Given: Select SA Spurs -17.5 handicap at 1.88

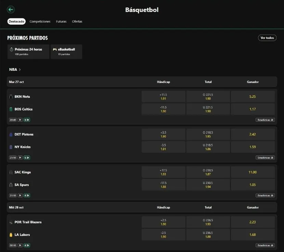Looking at the screenshot, I should pyautogui.click(x=163, y=185).
